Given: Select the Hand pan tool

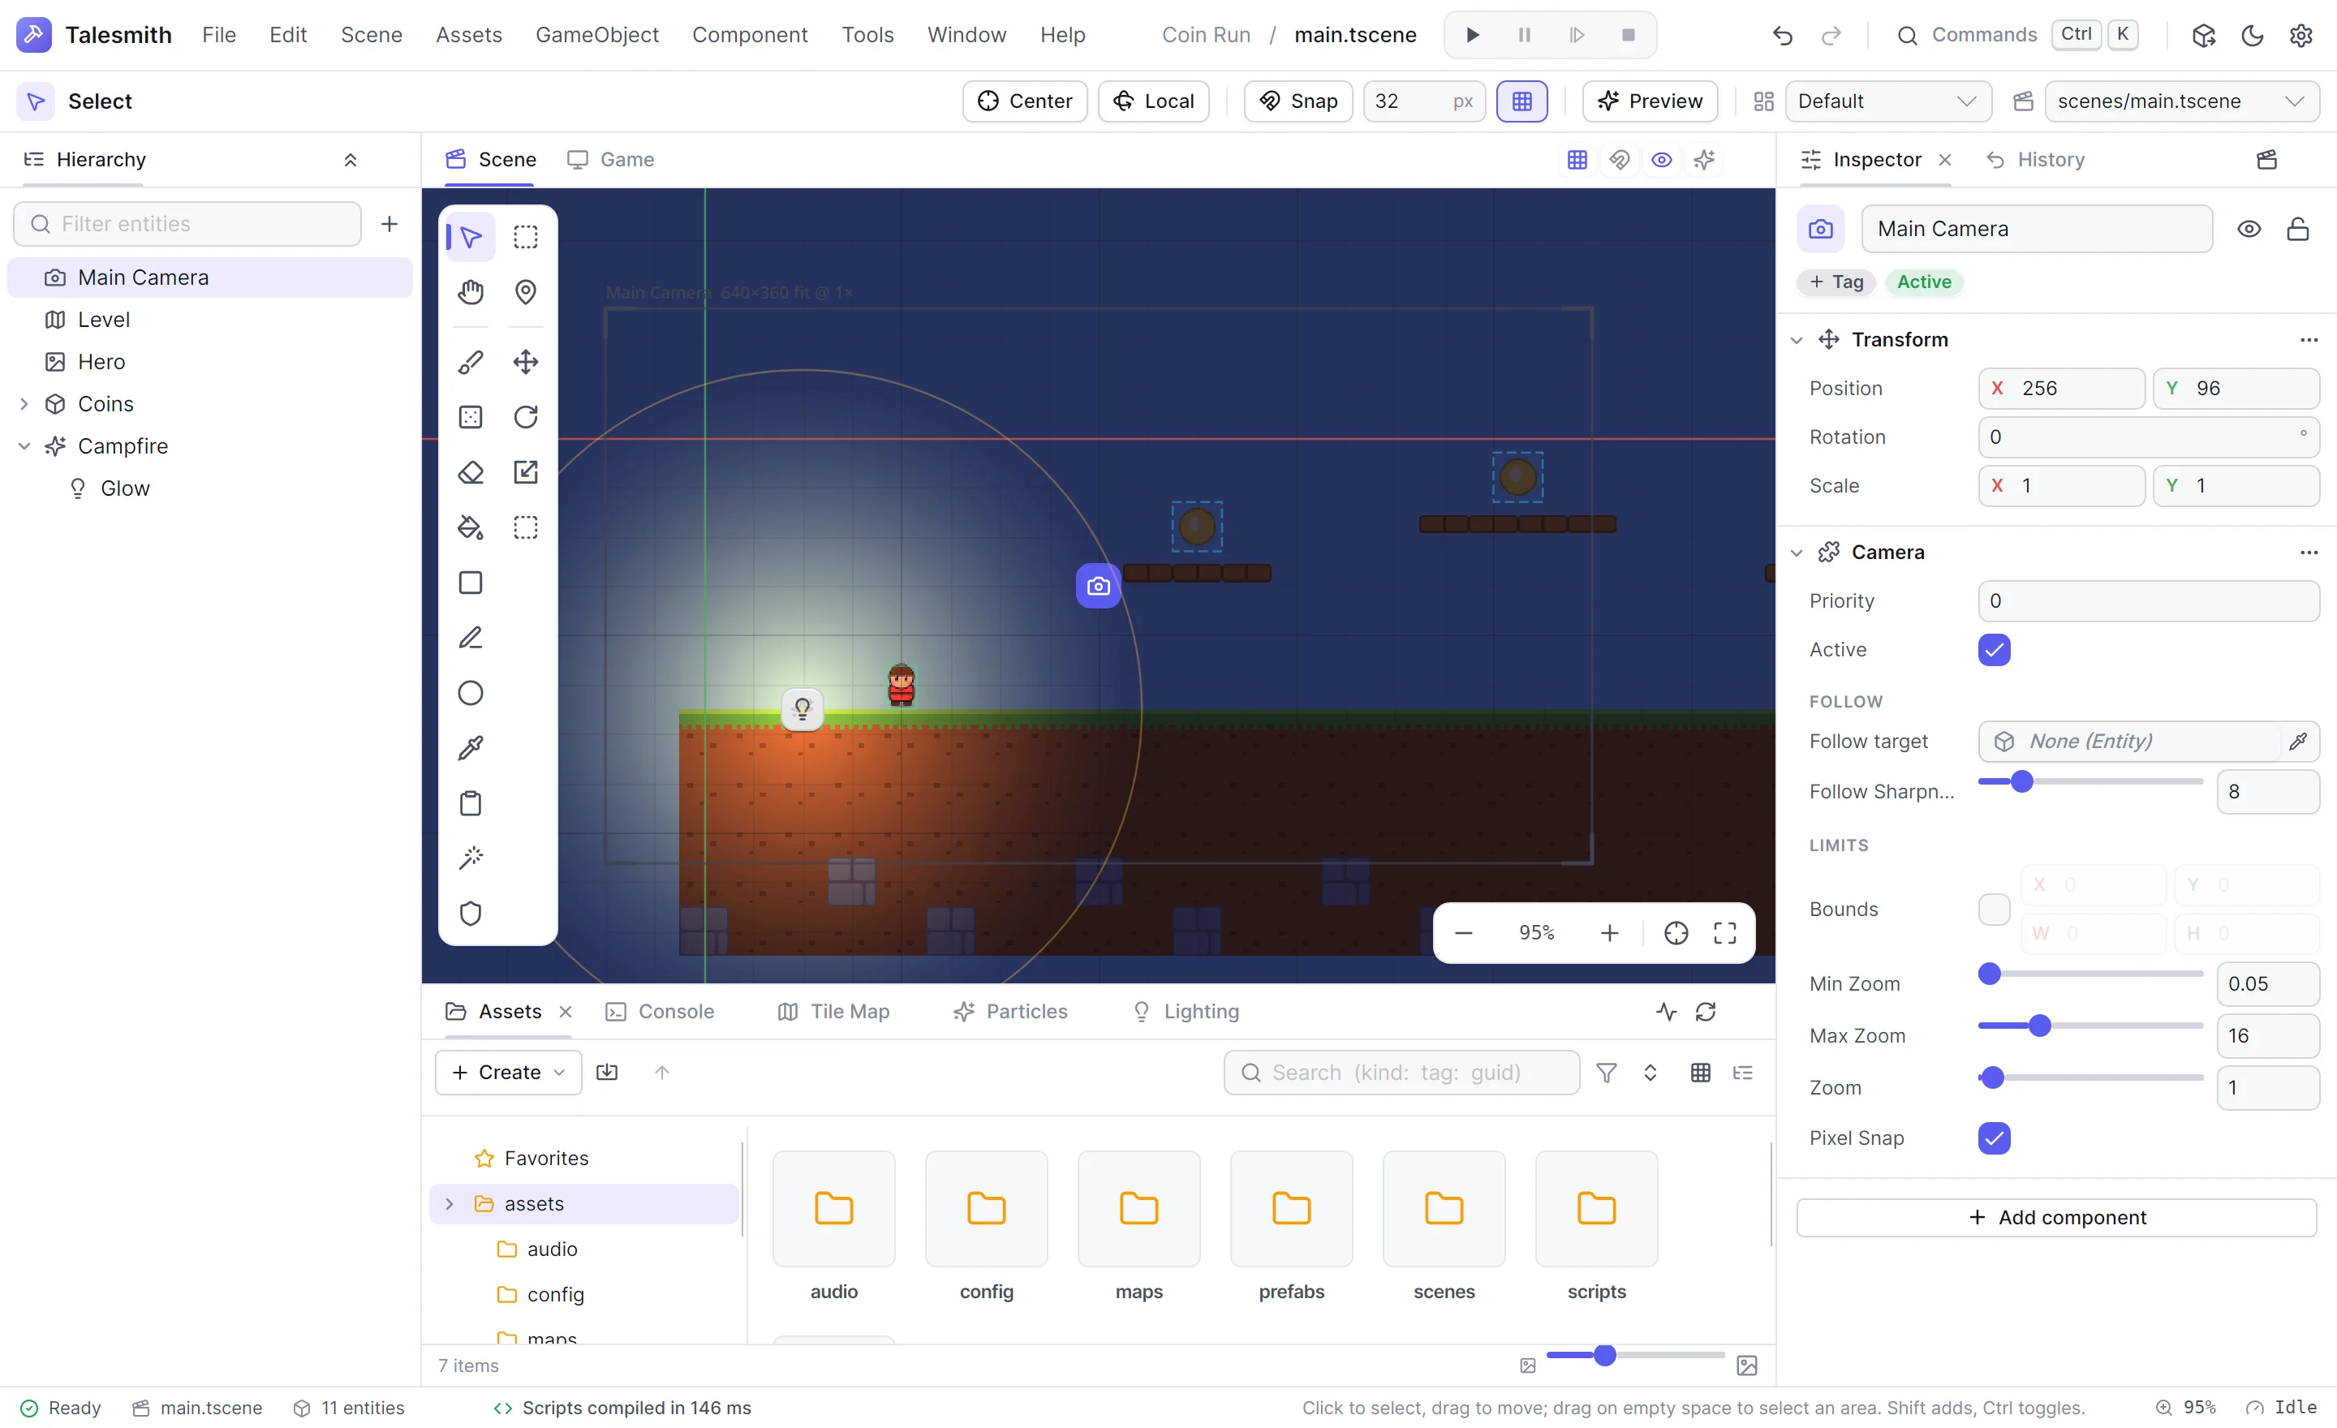Looking at the screenshot, I should (471, 292).
